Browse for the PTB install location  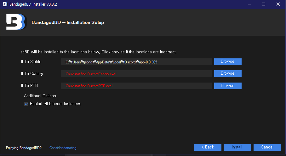[228, 86]
